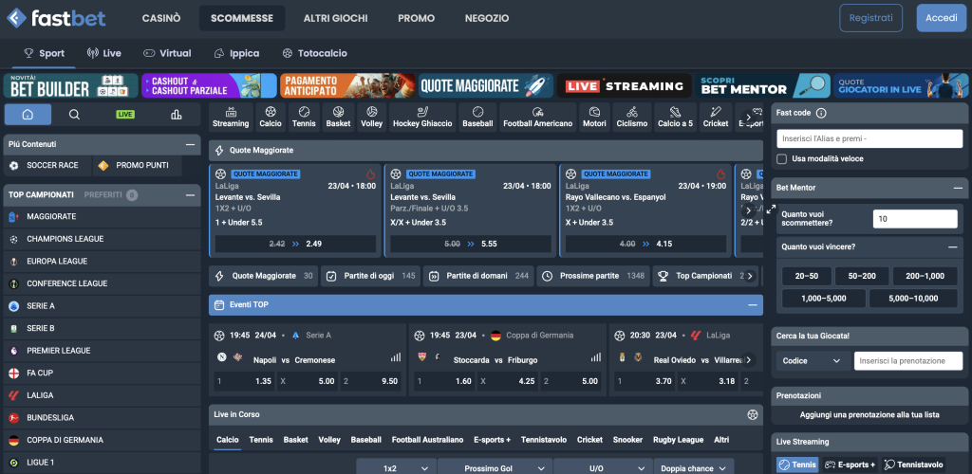Click the expand arrows icon near Bet Mentor
The width and height of the screenshot is (972, 474).
[771, 210]
